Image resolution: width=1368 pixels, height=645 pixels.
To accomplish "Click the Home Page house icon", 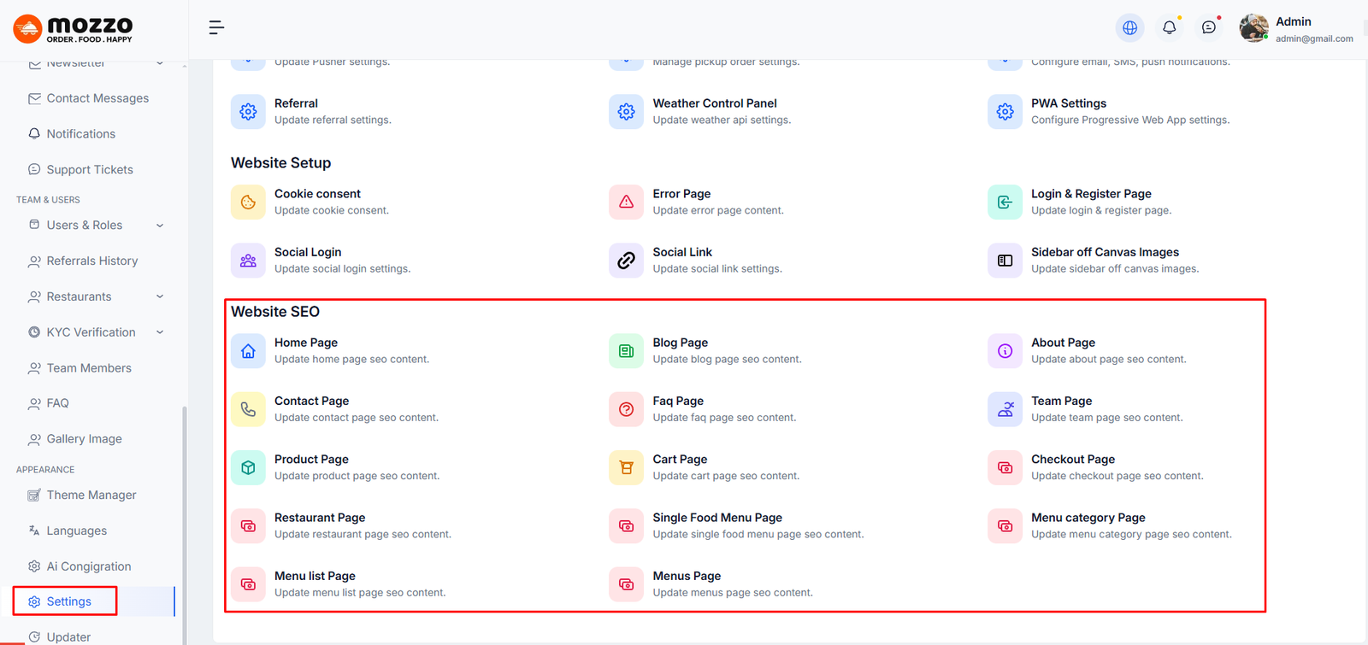I will point(248,351).
